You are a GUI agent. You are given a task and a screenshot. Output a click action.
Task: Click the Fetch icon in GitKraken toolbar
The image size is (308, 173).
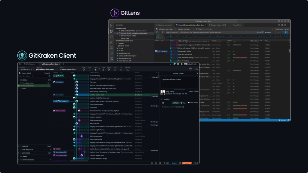tap(96, 69)
